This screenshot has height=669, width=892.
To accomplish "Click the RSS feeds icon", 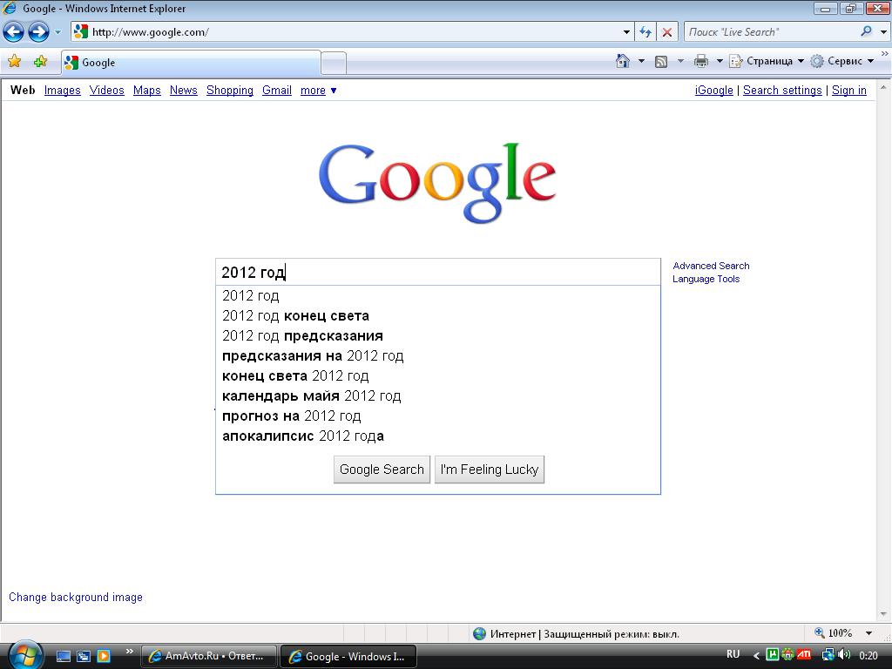I will (661, 61).
